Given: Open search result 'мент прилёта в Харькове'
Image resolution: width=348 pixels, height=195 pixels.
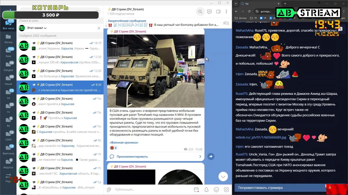Looking at the screenshot, I should (x=60, y=101).
